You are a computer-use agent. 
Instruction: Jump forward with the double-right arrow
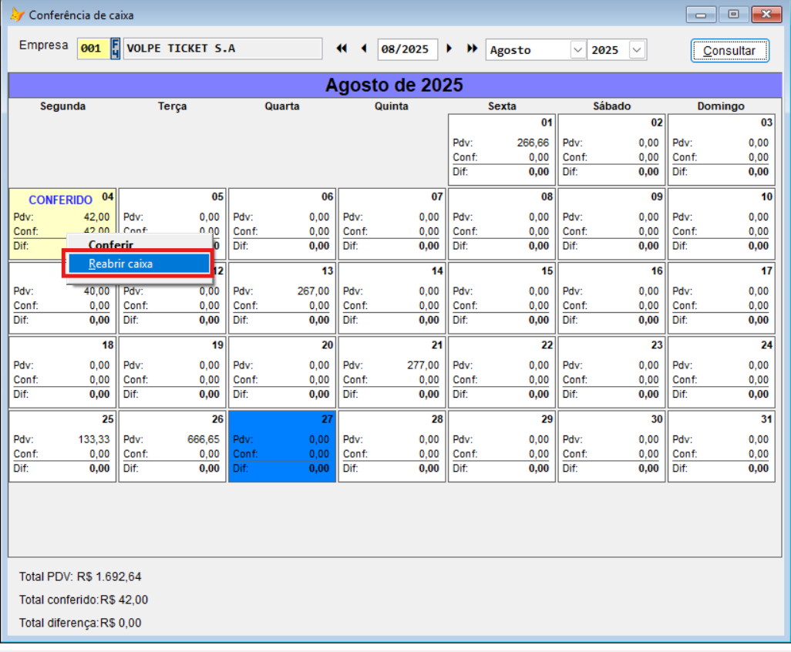[472, 49]
